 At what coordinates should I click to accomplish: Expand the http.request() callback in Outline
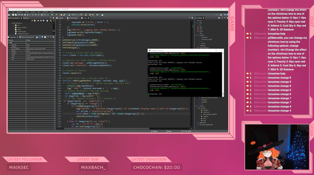[x=200, y=114]
